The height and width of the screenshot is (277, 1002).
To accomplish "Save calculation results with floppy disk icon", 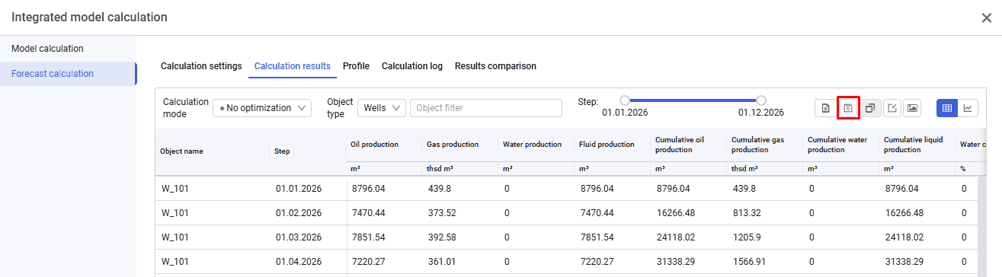I will click(847, 108).
